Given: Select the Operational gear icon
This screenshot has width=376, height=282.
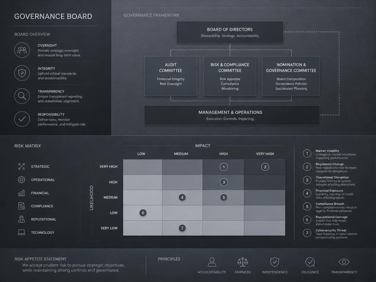Looking at the screenshot, I should 21,180.
